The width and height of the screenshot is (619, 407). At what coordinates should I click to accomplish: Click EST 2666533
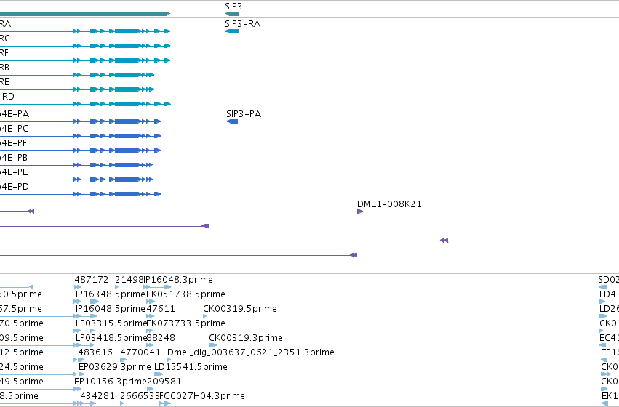tap(140, 396)
